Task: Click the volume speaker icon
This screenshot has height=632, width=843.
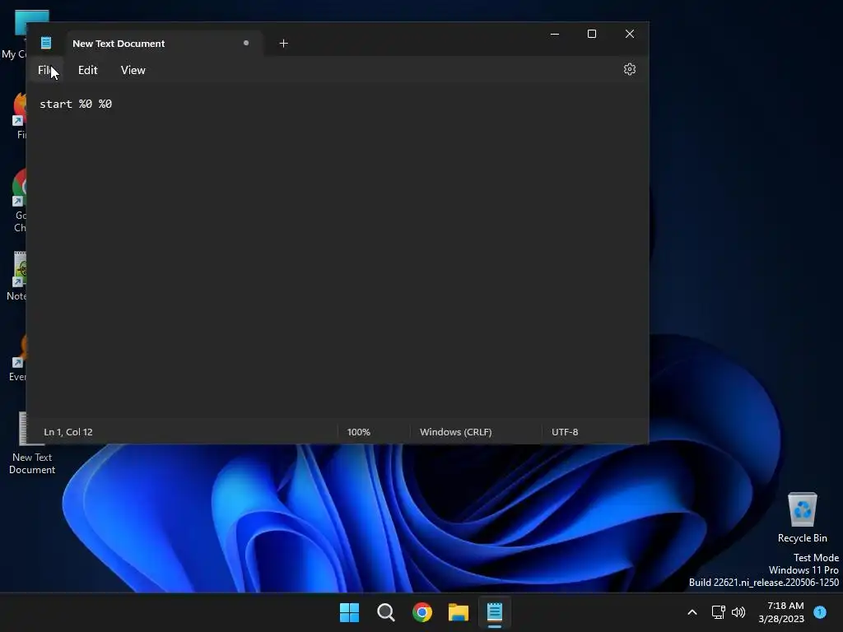Action: [738, 612]
